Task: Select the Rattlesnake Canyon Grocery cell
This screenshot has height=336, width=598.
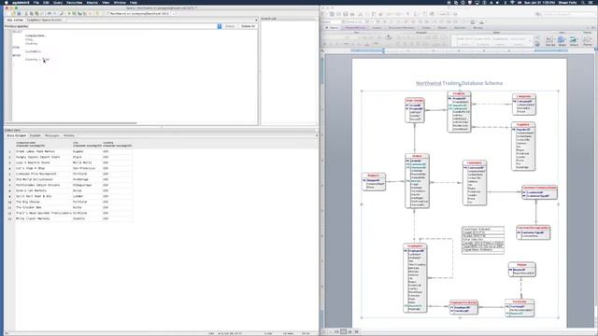Action: (43, 185)
